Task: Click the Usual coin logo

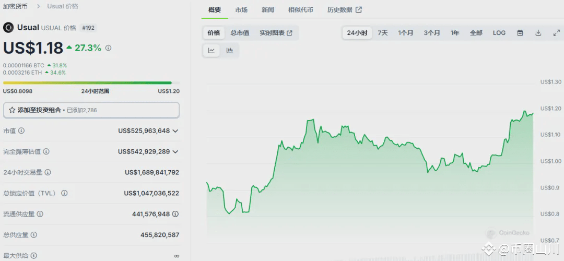Action: 8,28
